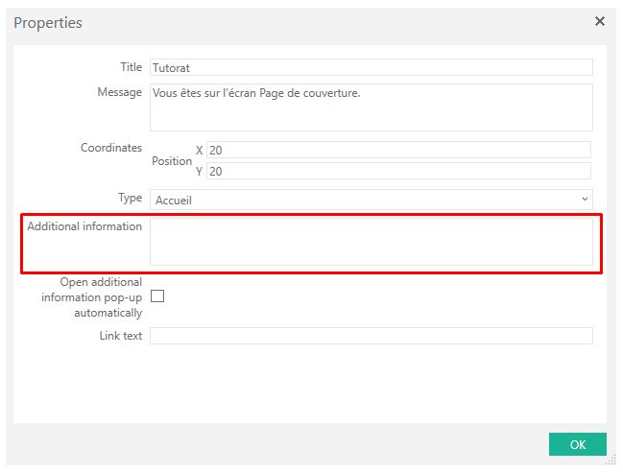
Task: Select the Link text input field
Action: pyautogui.click(x=371, y=336)
